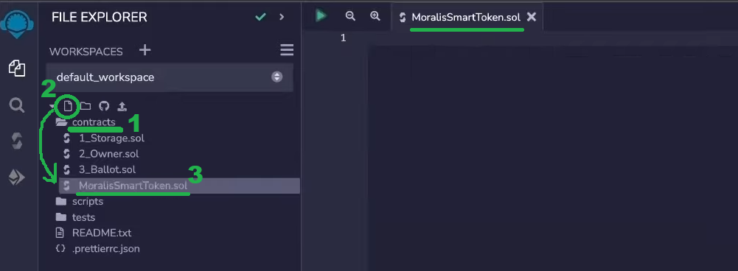Select MoralisSmartToken.sol in file tree
Screen dimensions: 738x271
(179, 186)
